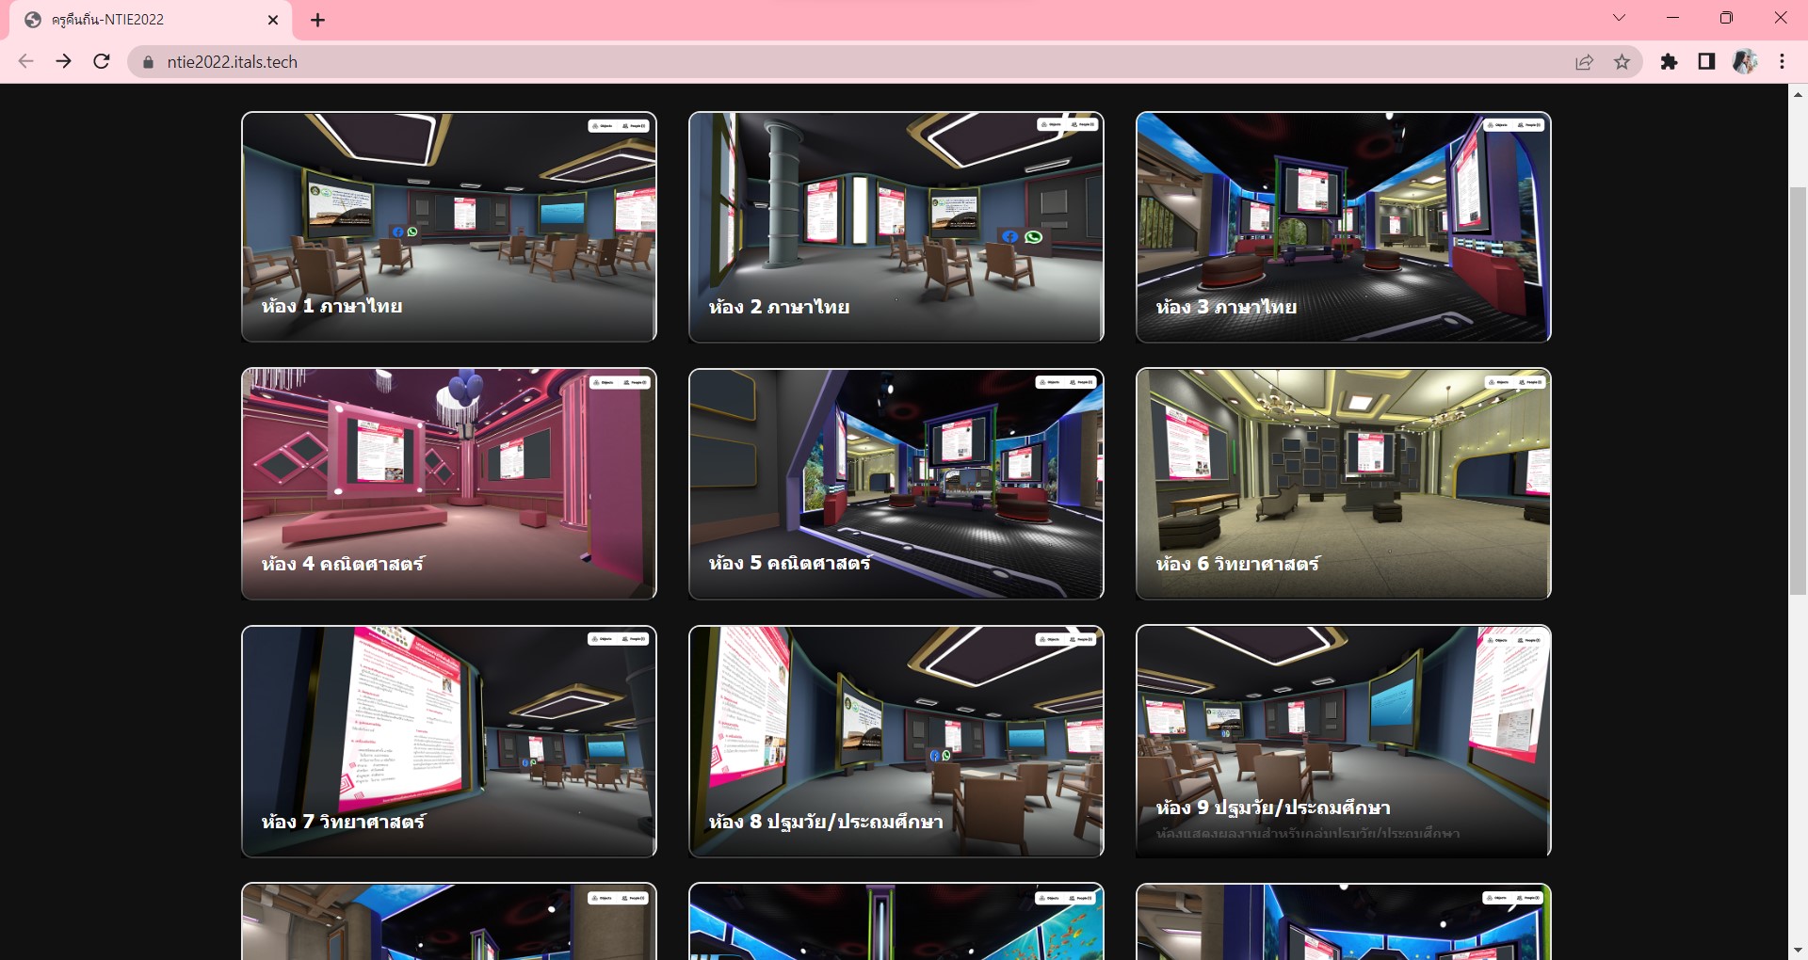The width and height of the screenshot is (1808, 960).
Task: Click the browser reload page icon
Action: (102, 62)
